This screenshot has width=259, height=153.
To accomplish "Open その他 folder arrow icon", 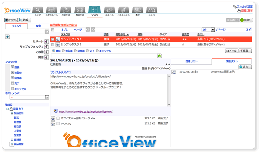I will pyautogui.click(x=46, y=52).
